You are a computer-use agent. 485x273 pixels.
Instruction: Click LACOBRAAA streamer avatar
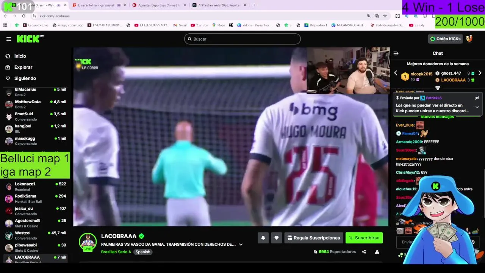point(88,242)
